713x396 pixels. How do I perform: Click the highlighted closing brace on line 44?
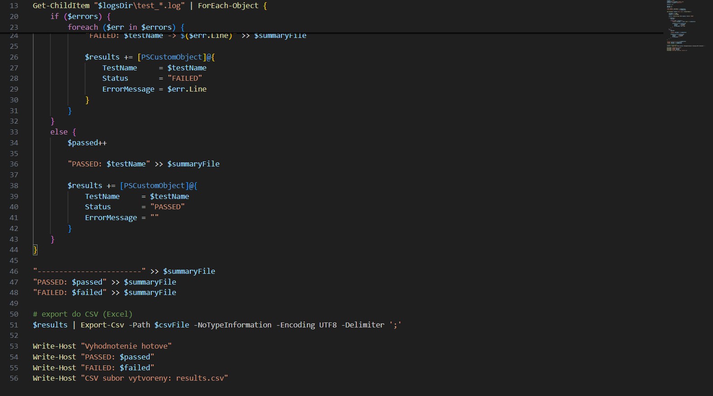[x=35, y=250]
